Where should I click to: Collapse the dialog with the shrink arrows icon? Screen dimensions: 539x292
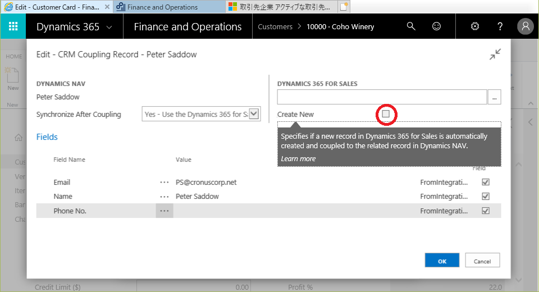(495, 54)
